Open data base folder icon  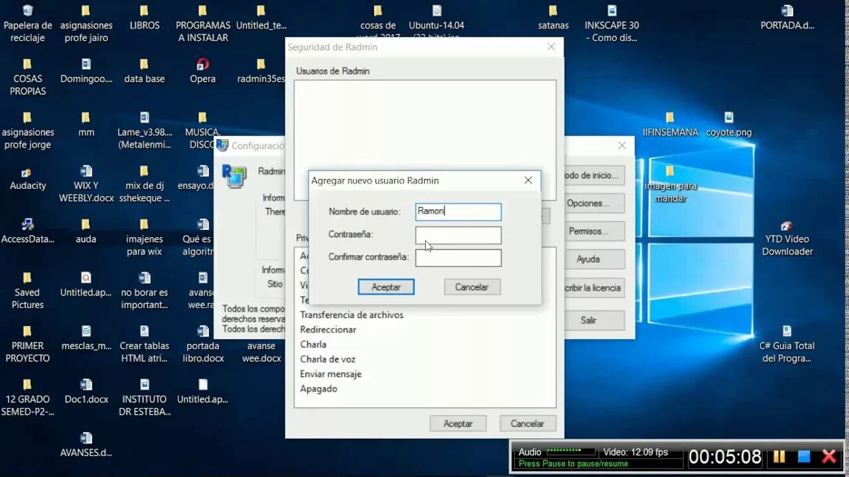[x=145, y=72]
